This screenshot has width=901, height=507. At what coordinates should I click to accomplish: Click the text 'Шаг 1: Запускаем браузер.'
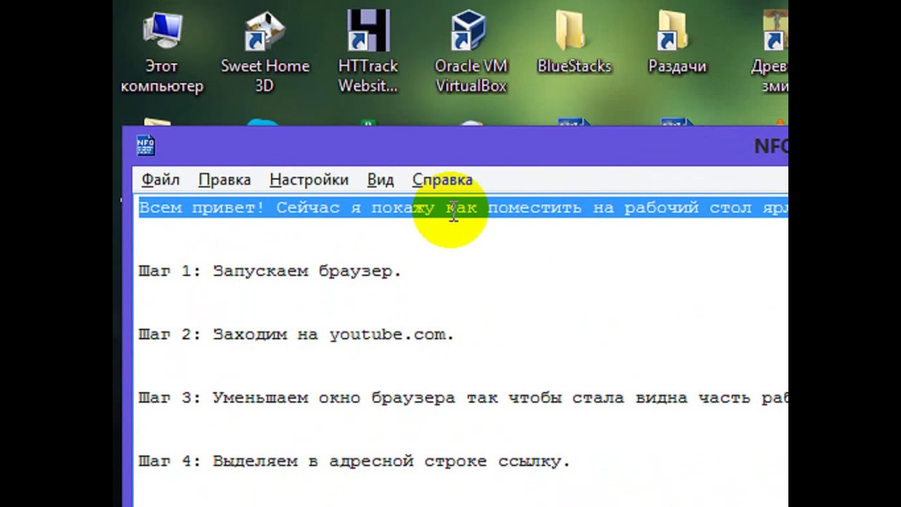270,271
